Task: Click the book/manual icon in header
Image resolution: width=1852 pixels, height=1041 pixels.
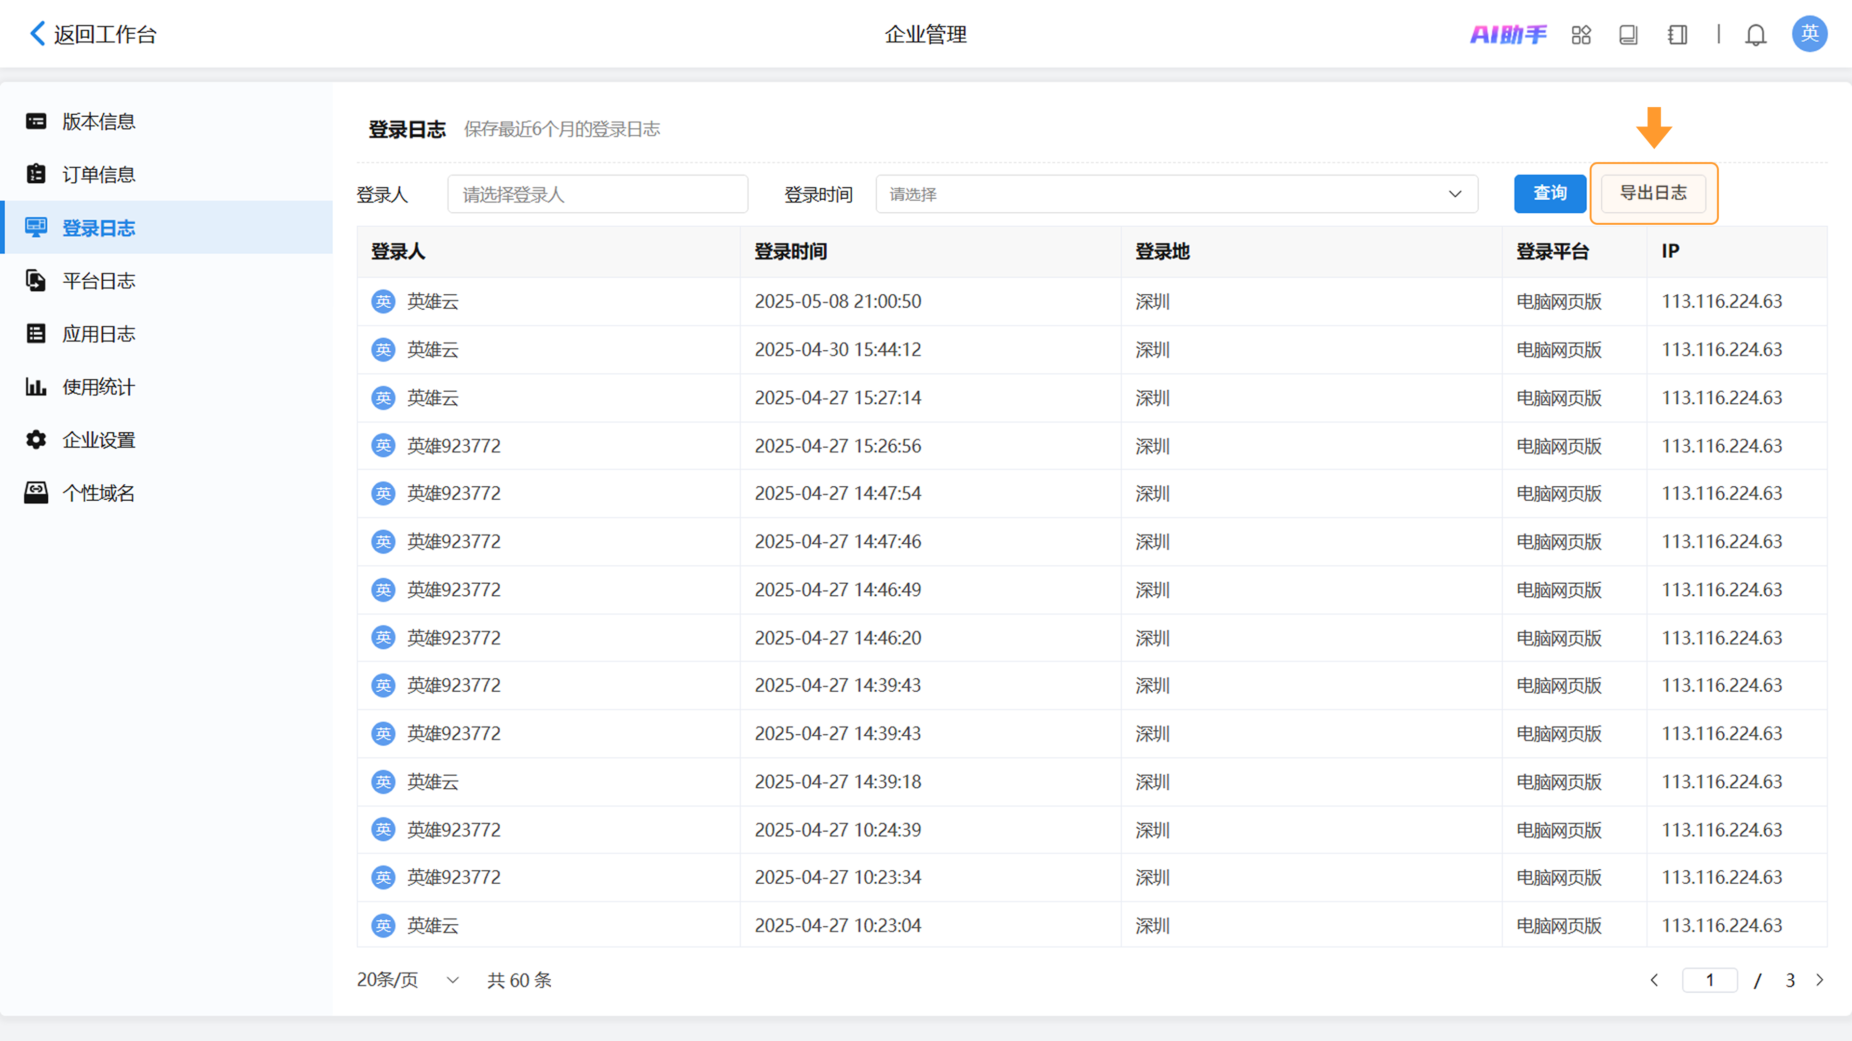Action: coord(1628,35)
